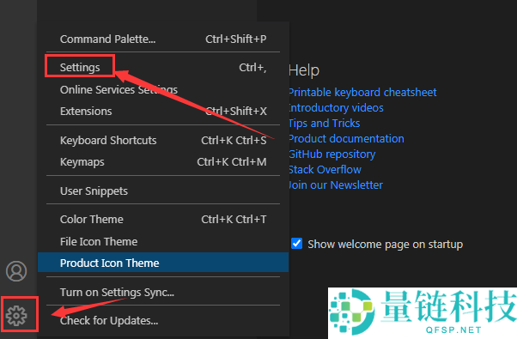Viewport: 517px width, 339px height.
Task: Select Check for Updates entry
Action: [x=163, y=321]
